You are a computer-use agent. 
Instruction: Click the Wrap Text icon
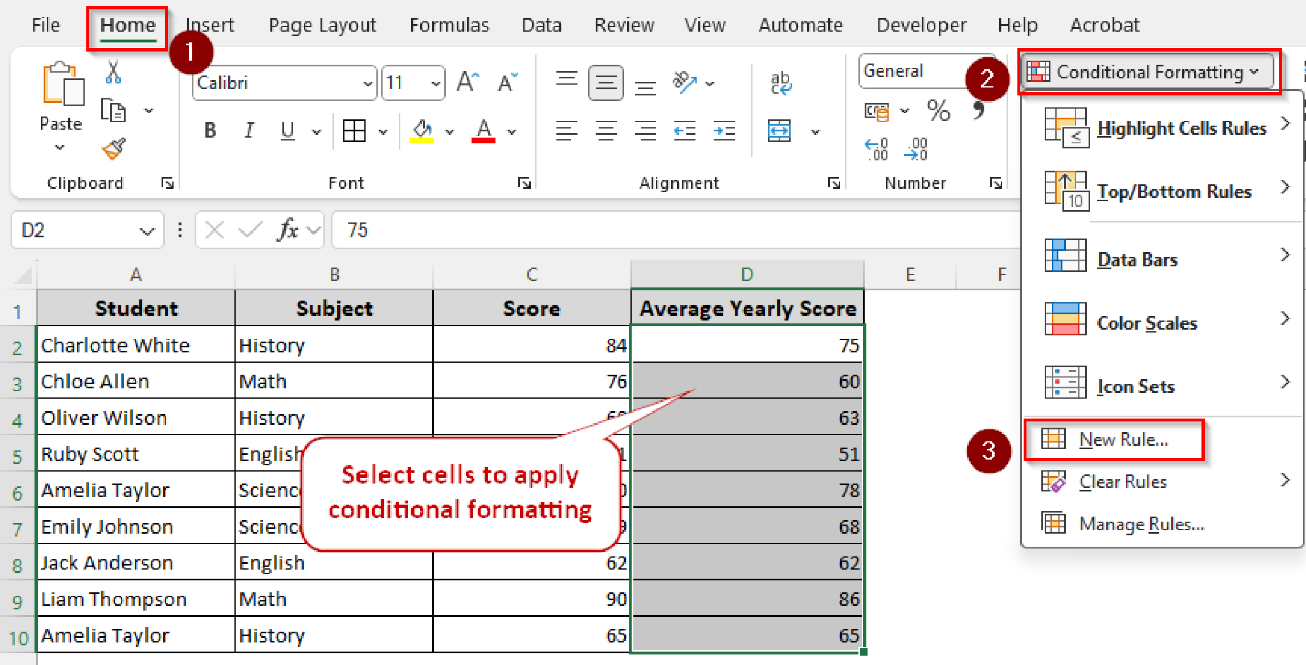point(781,83)
